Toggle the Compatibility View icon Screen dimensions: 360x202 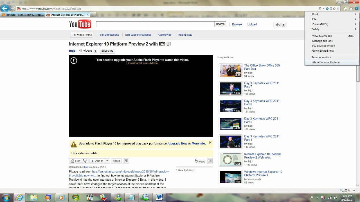(x=331, y=9)
